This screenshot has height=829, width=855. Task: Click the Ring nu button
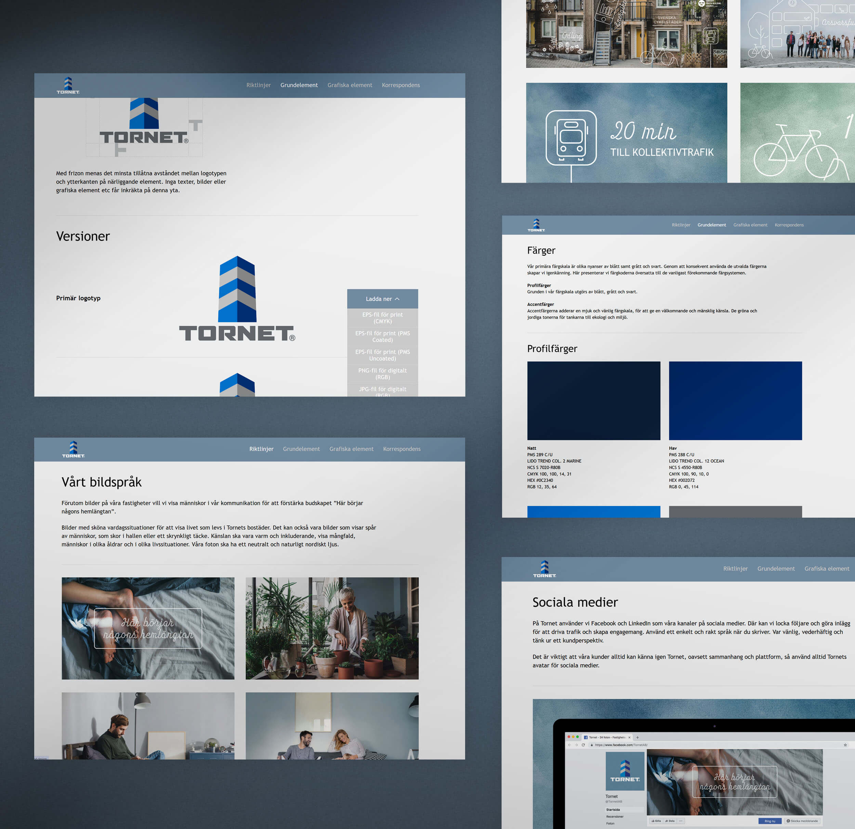(x=770, y=821)
